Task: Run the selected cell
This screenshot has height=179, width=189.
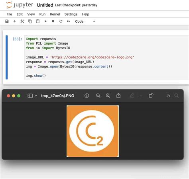Action: [x=45, y=21]
